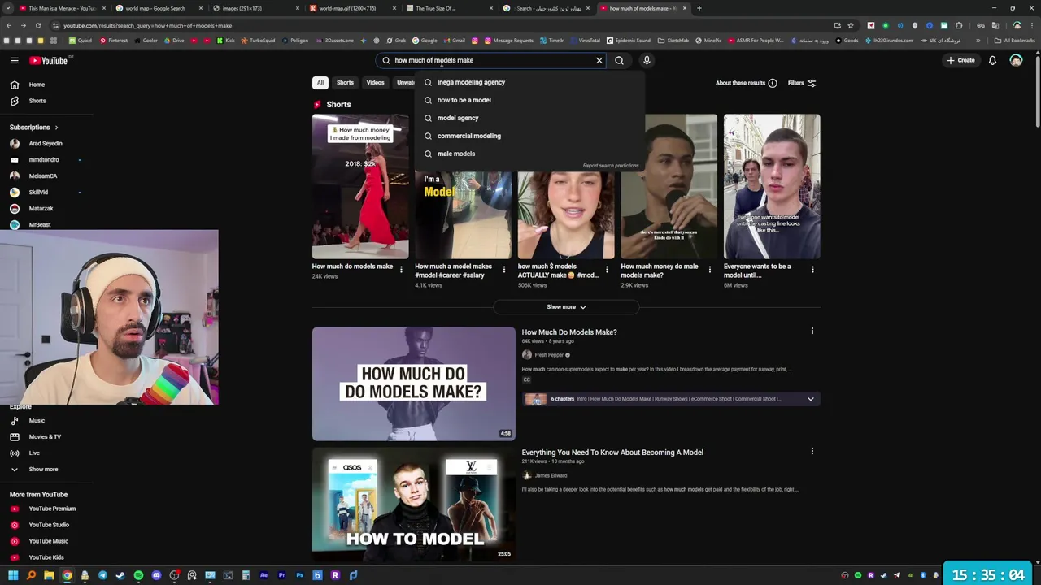Expand the Subscriptions section
This screenshot has width=1041, height=585.
33,128
